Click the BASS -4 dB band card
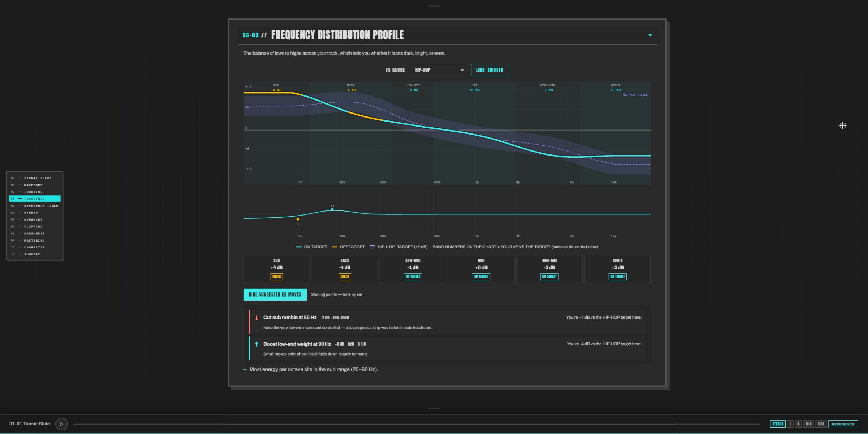The width and height of the screenshot is (868, 434). point(345,269)
